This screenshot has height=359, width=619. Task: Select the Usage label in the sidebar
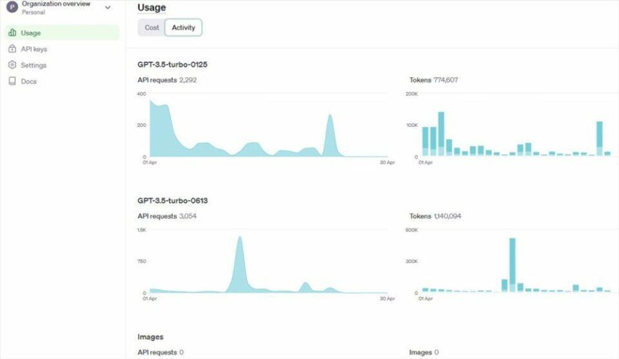(x=31, y=33)
